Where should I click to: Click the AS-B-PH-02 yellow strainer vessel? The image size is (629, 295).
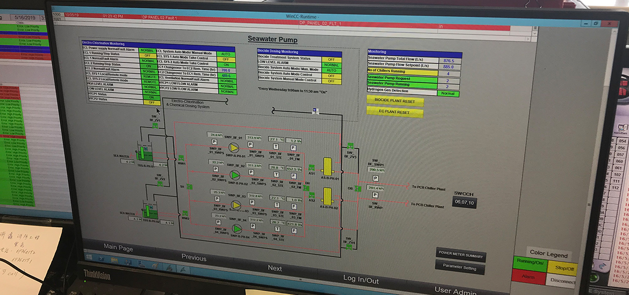pos(328,196)
